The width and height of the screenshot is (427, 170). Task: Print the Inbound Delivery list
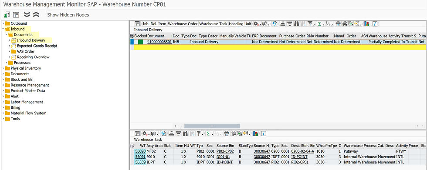[338, 23]
